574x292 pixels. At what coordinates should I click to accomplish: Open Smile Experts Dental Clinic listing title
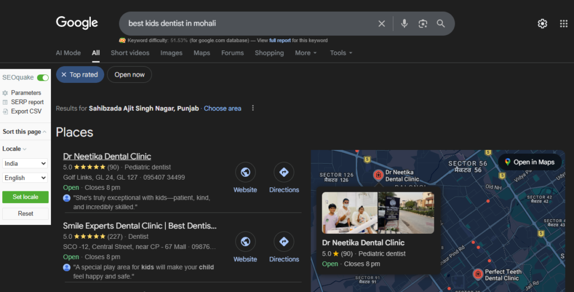click(x=140, y=226)
